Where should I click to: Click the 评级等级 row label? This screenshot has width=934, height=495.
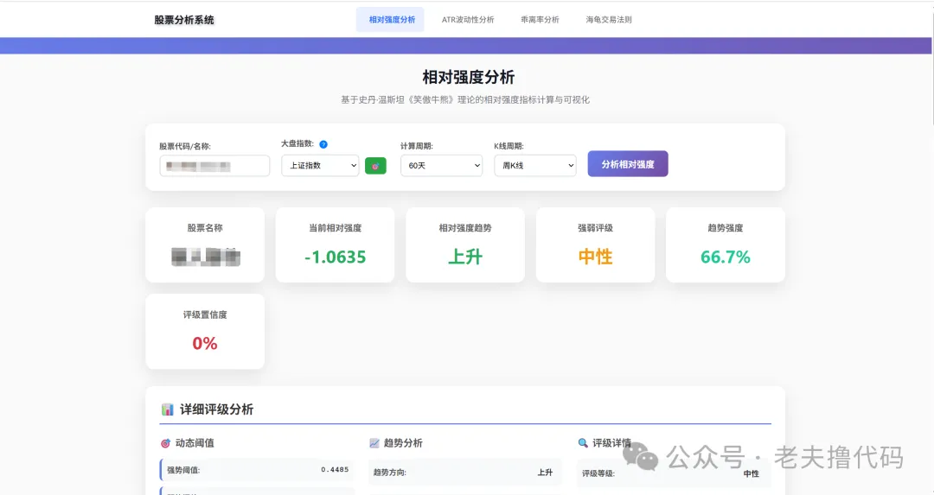pyautogui.click(x=598, y=473)
